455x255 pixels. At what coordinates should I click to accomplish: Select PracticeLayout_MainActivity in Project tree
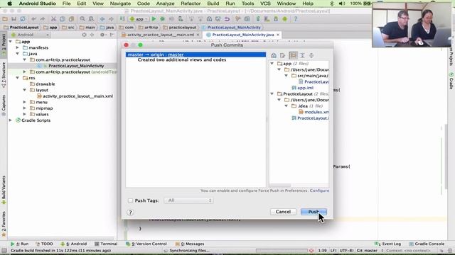coord(76,66)
